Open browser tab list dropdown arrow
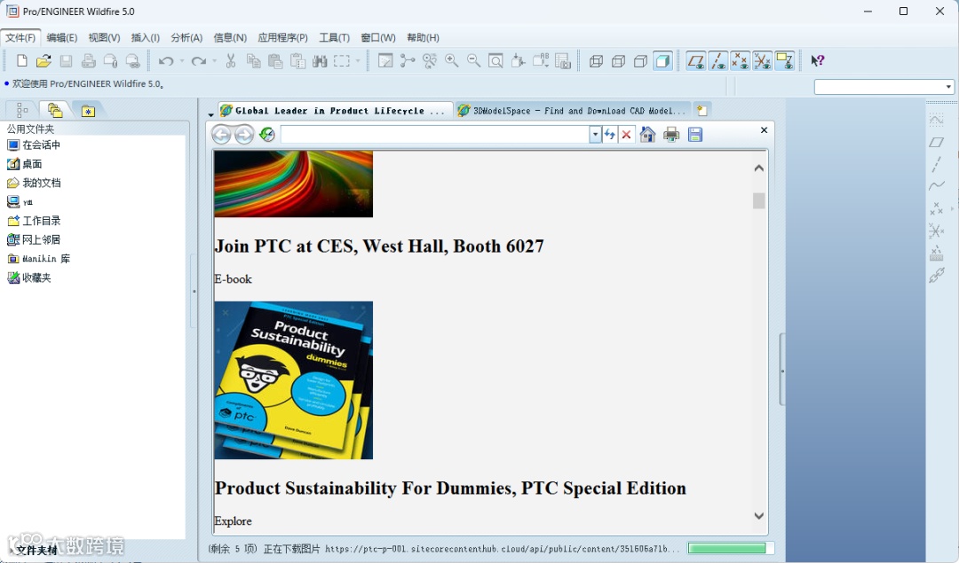 [x=210, y=114]
